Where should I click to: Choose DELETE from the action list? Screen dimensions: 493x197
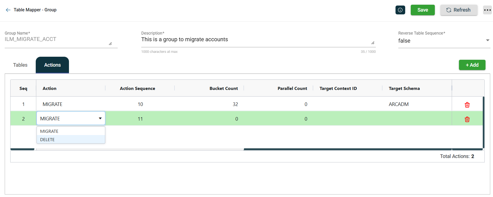pos(47,139)
